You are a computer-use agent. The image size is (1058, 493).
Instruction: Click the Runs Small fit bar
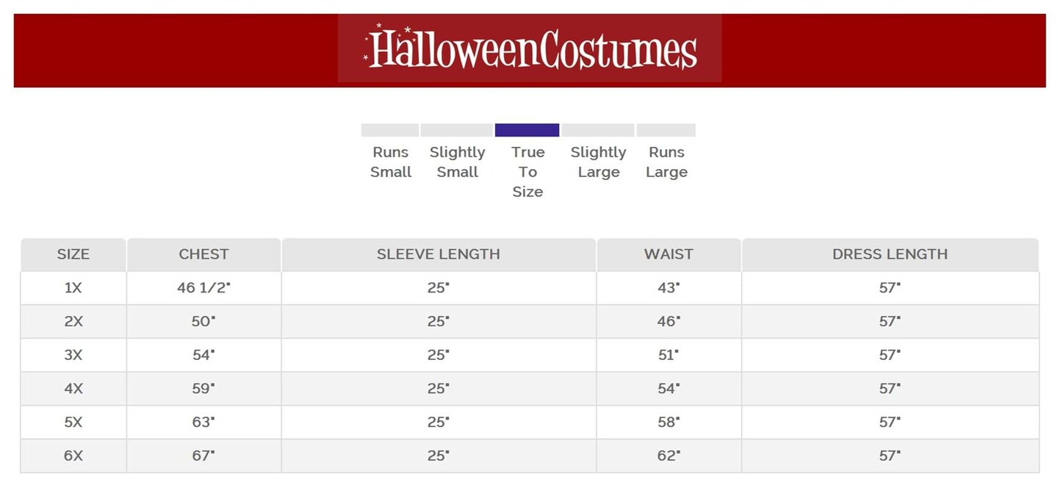(x=389, y=130)
